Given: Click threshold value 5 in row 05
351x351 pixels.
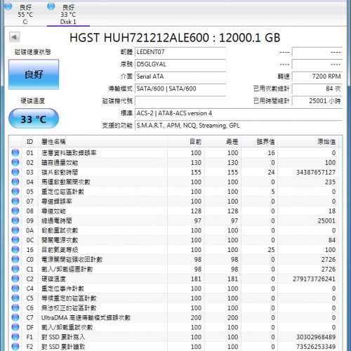Looking at the screenshot, I should 273,192.
